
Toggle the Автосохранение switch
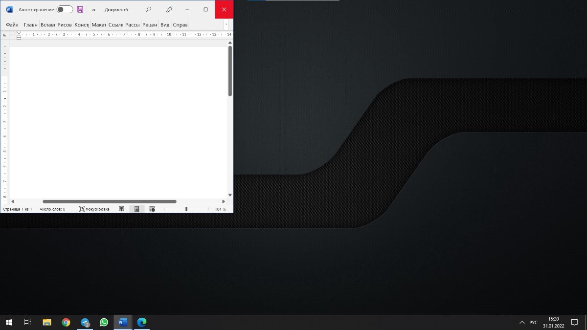click(65, 9)
